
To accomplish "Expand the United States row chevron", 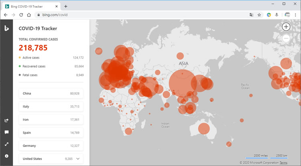I will click(78, 159).
